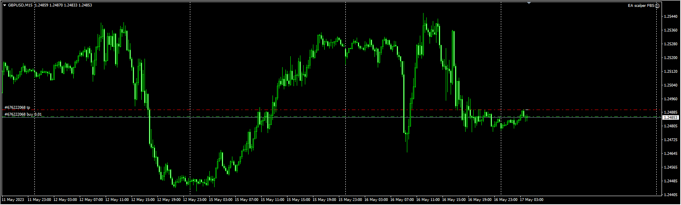Click the current price tag 1.24853

coord(670,118)
